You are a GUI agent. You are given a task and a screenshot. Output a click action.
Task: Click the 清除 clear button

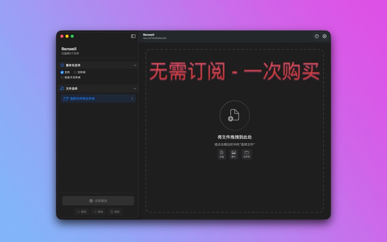pos(115,212)
